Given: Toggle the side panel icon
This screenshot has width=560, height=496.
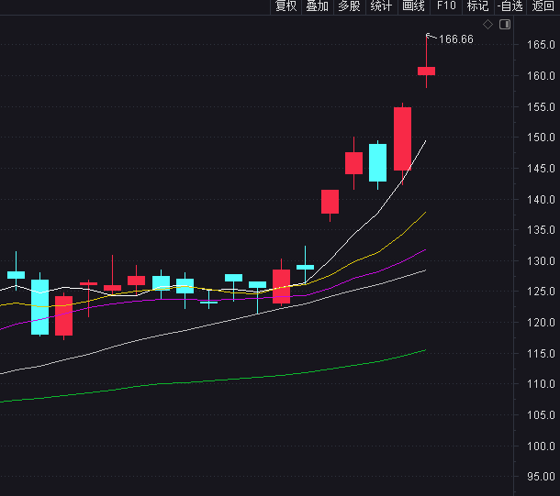Looking at the screenshot, I should [x=505, y=25].
